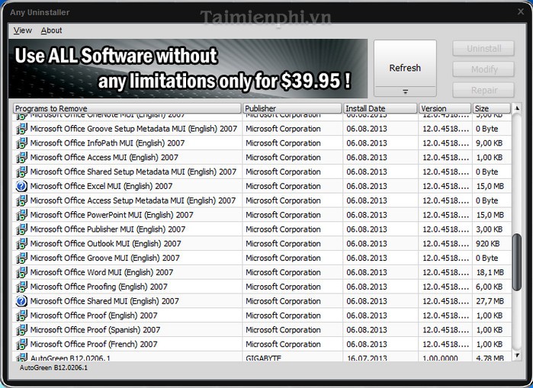This screenshot has height=388, width=533.
Task: Select Microsoft Office Word MUI (English) 2007
Action: coord(101,272)
